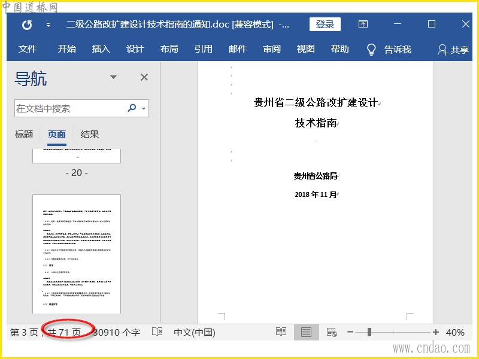Screen dimensions: 479x359
Task: Click the zoom out minus button
Action: 350,332
